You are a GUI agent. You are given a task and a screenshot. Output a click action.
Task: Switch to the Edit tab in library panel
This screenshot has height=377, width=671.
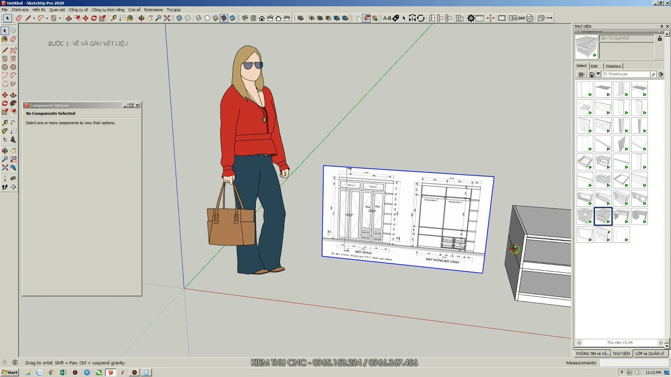click(594, 66)
